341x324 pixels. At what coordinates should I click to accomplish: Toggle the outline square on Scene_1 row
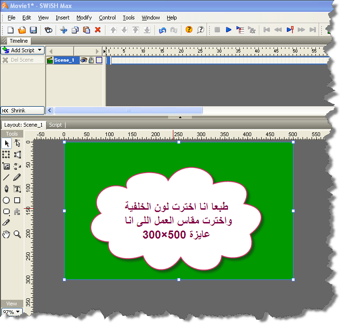tap(99, 60)
